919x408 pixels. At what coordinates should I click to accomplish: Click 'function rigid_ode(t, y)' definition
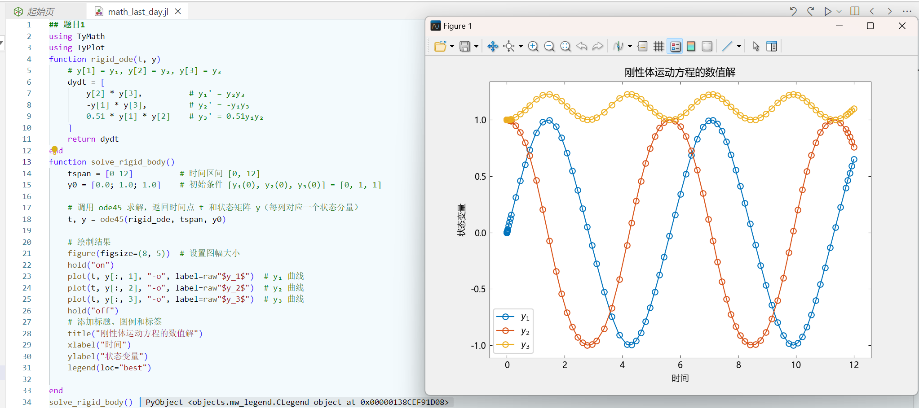(105, 59)
